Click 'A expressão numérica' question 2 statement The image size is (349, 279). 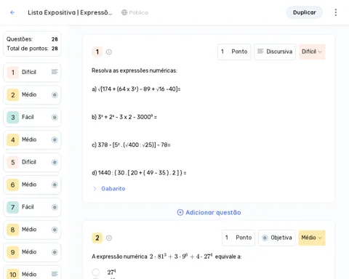click(x=167, y=256)
